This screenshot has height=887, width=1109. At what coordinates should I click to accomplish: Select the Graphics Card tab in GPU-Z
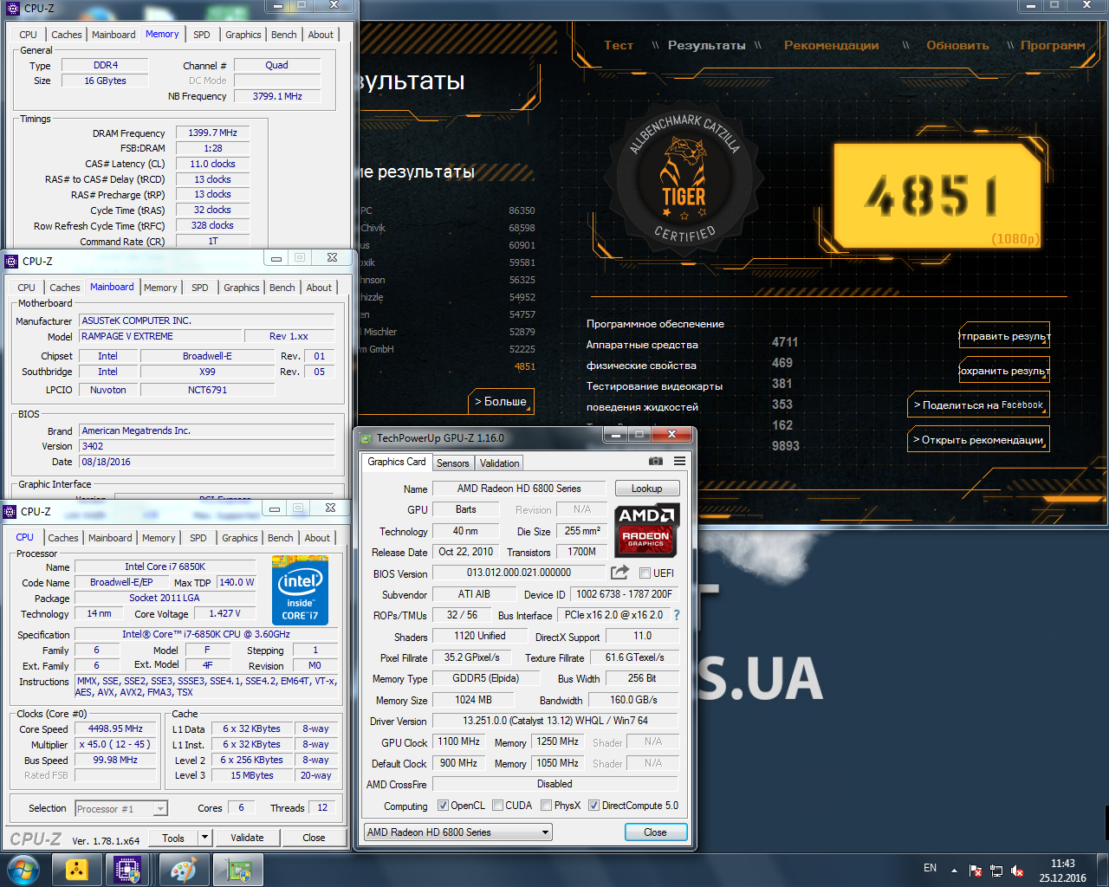[397, 462]
